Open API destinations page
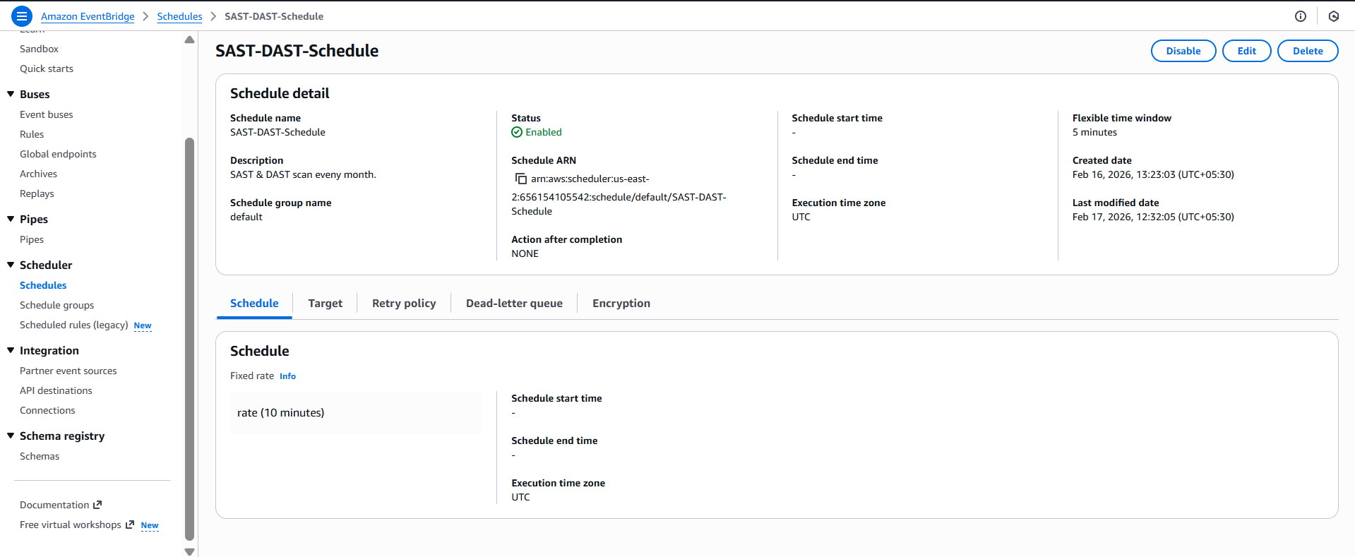This screenshot has height=557, width=1355. [x=56, y=390]
